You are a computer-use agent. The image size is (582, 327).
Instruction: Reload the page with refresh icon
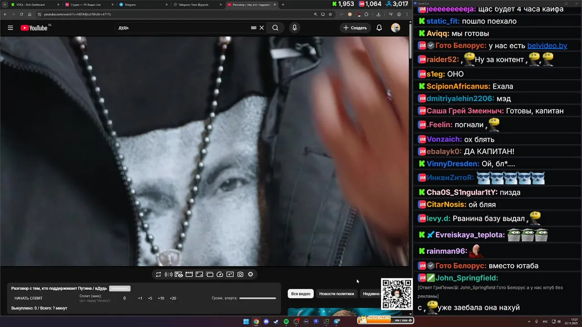[21, 14]
